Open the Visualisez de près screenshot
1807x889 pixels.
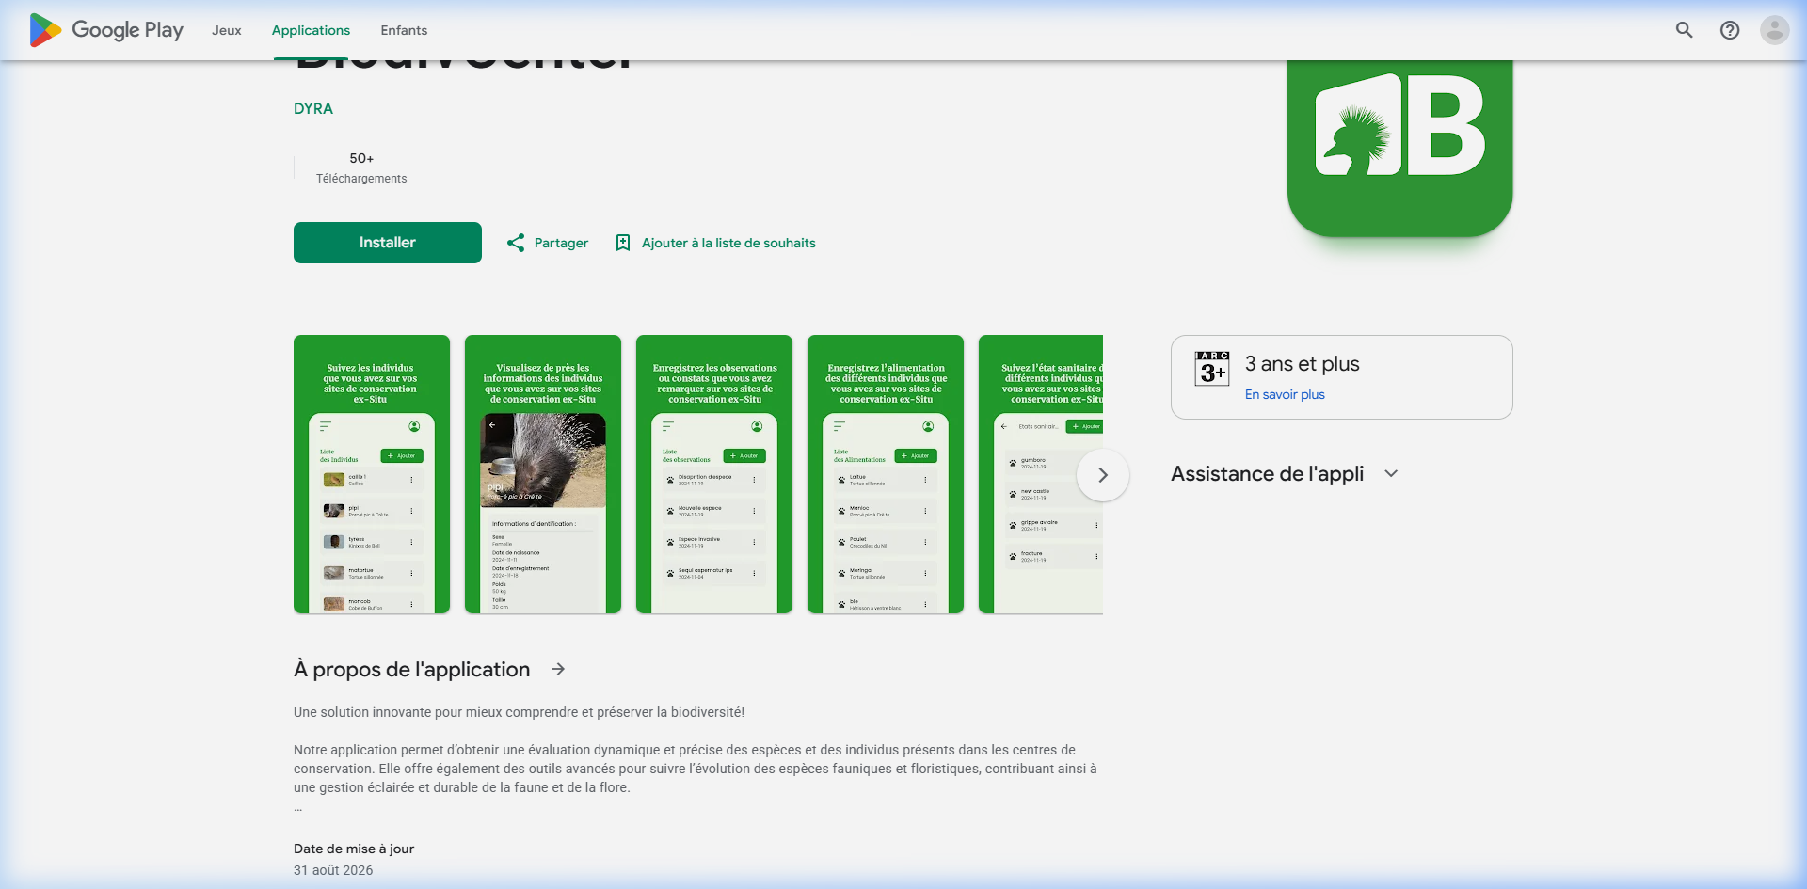click(543, 474)
